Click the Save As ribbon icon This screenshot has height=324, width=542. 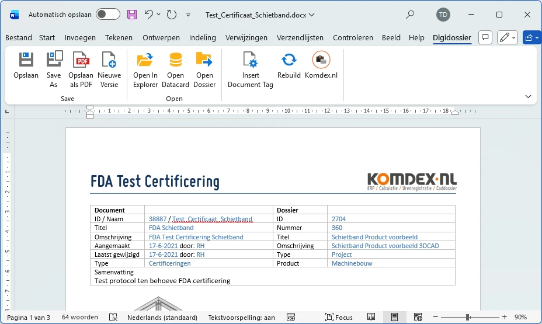click(54, 60)
